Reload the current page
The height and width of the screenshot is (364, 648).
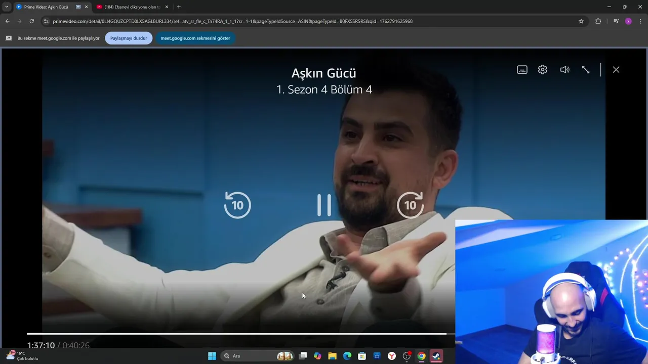[31, 21]
